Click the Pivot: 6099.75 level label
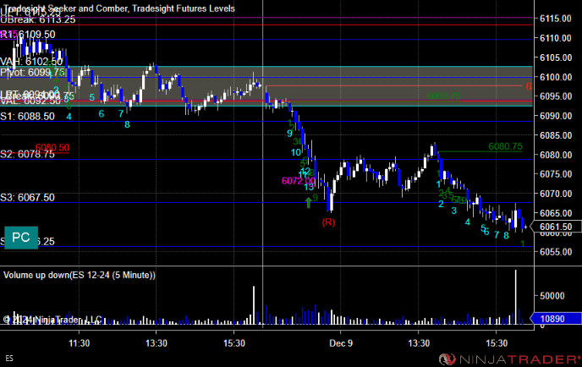This screenshot has height=367, width=582. [32, 72]
